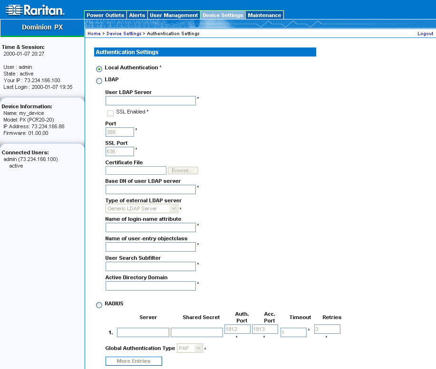Click the Device Settings breadcrumb link
The height and width of the screenshot is (369, 436).
point(124,34)
